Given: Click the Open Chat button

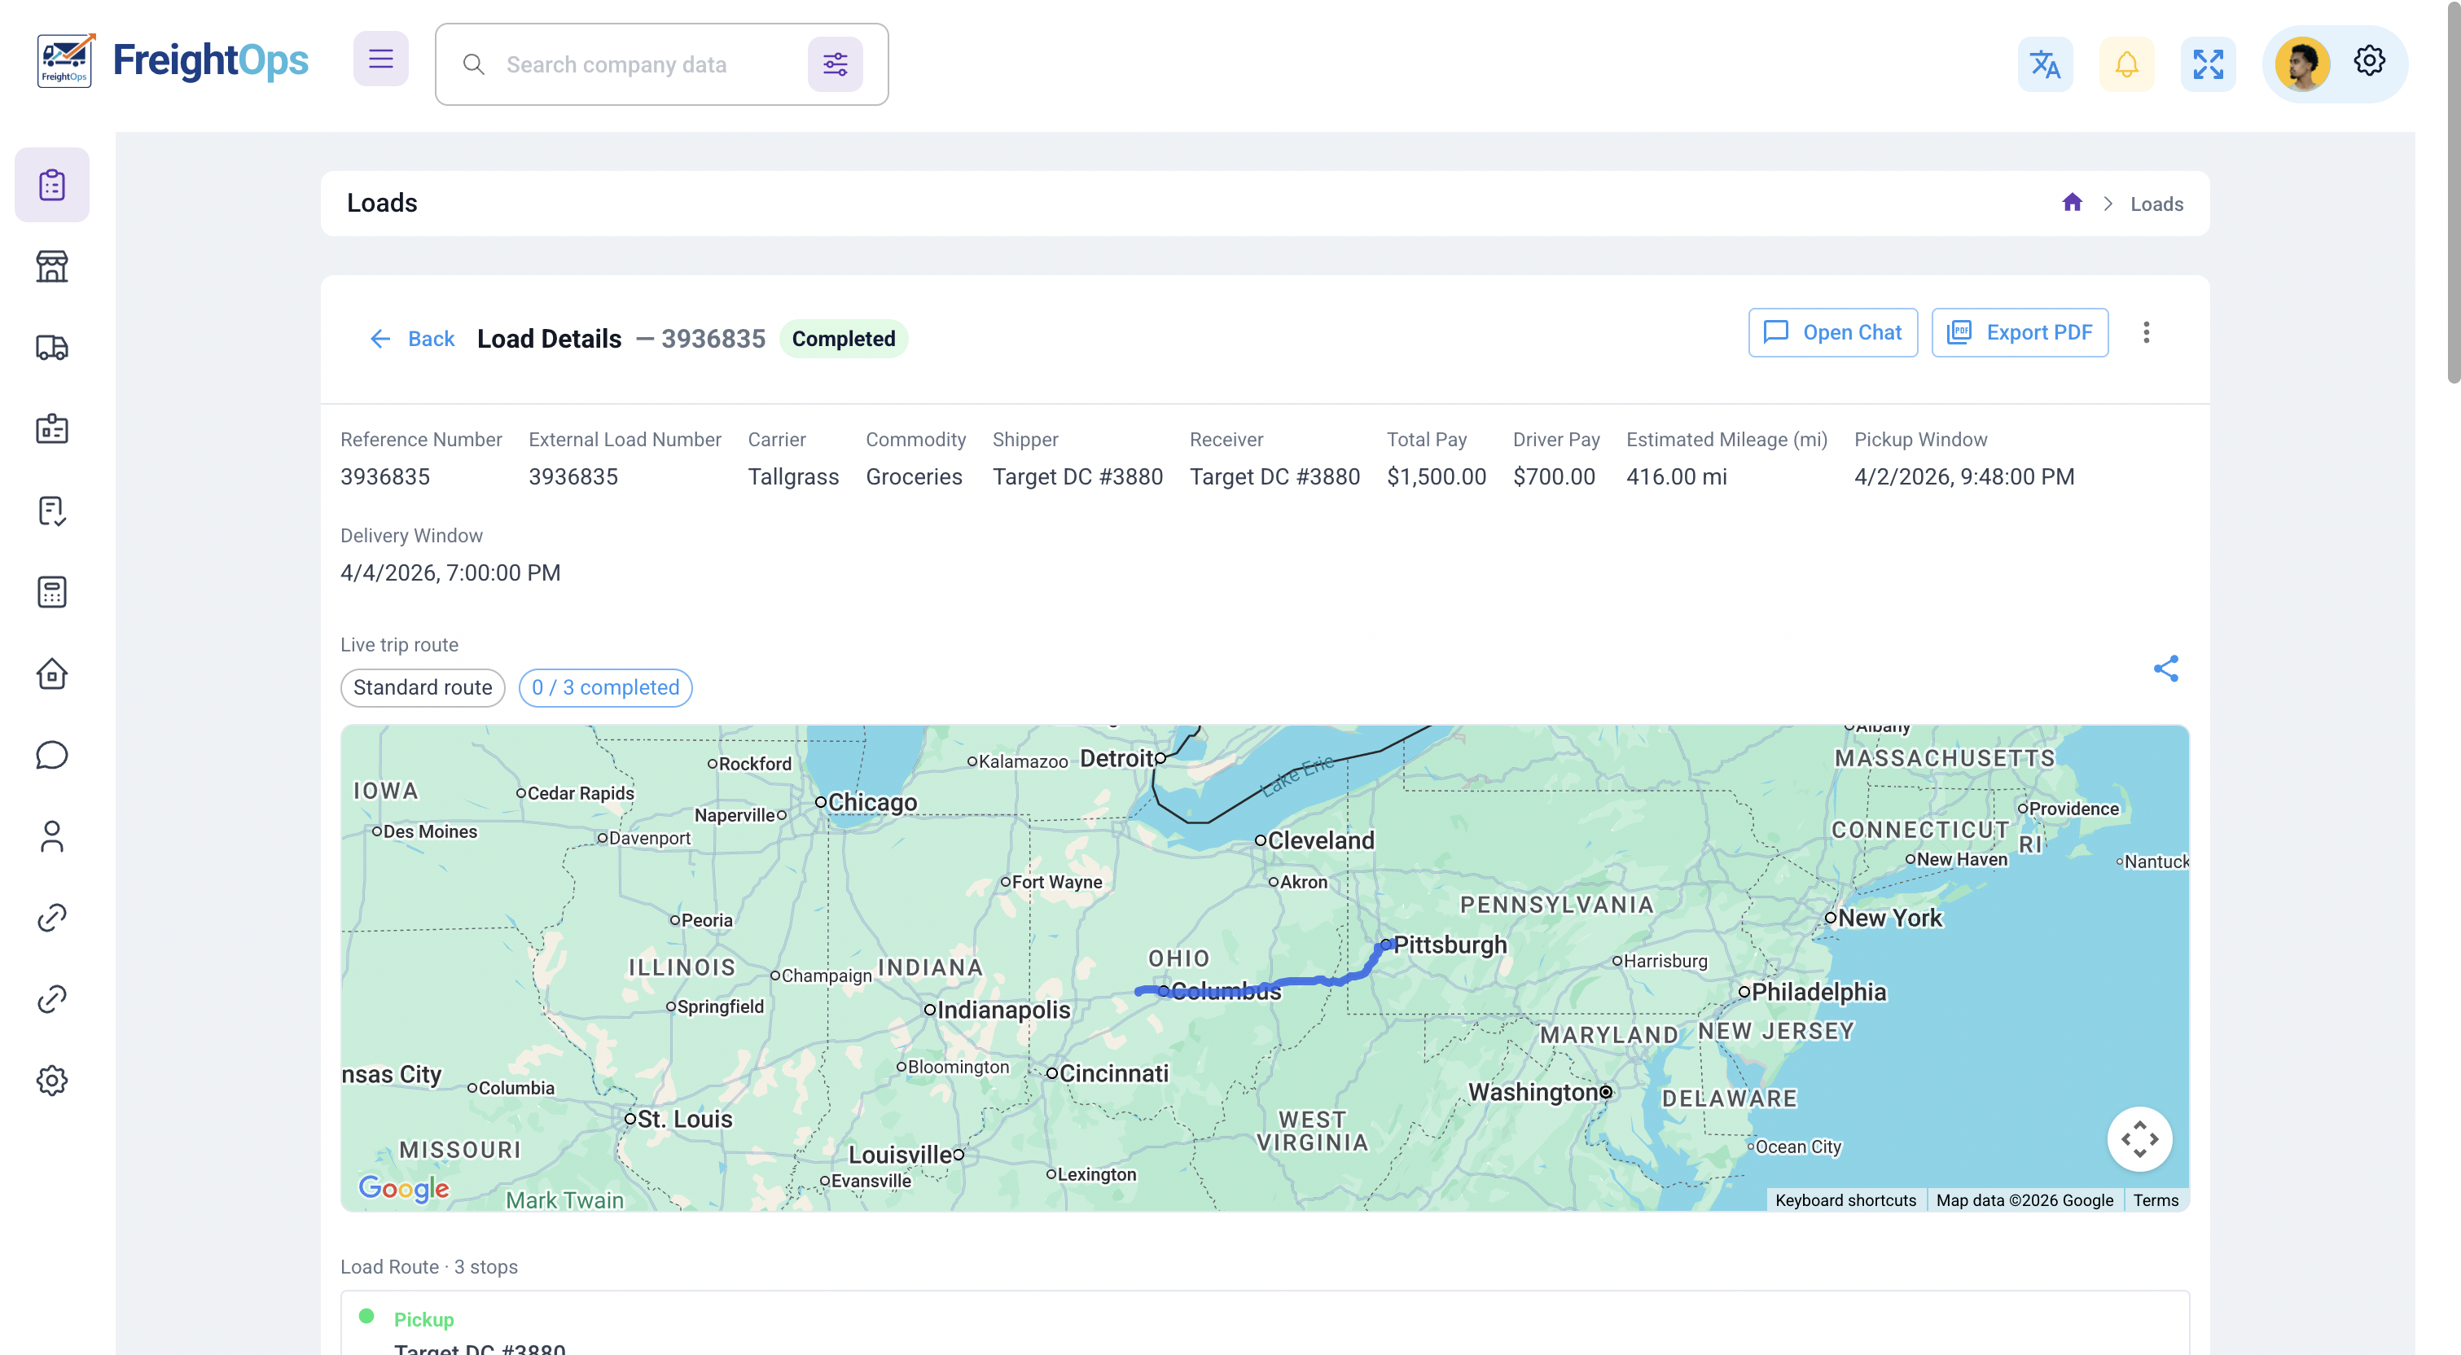Looking at the screenshot, I should point(1832,332).
